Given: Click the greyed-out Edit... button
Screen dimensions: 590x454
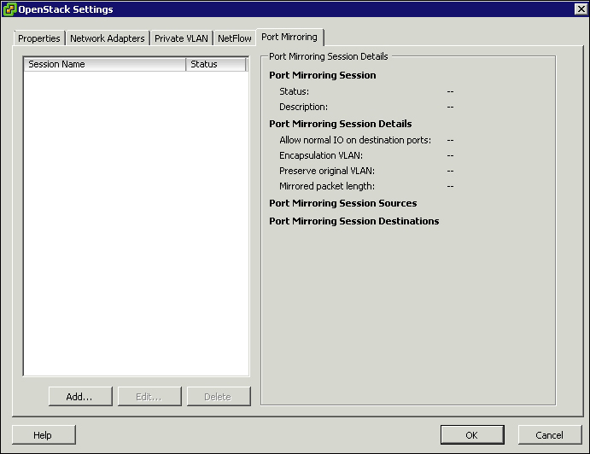Looking at the screenshot, I should pyautogui.click(x=149, y=397).
